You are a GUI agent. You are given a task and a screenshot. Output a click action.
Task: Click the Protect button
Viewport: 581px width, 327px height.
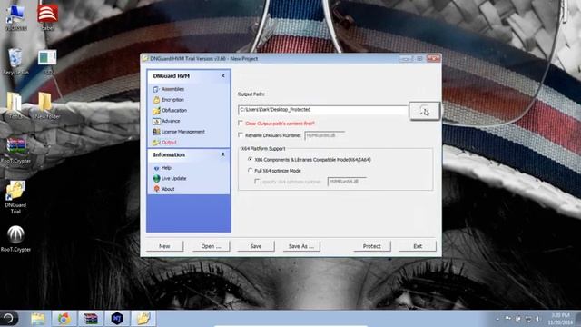(371, 246)
